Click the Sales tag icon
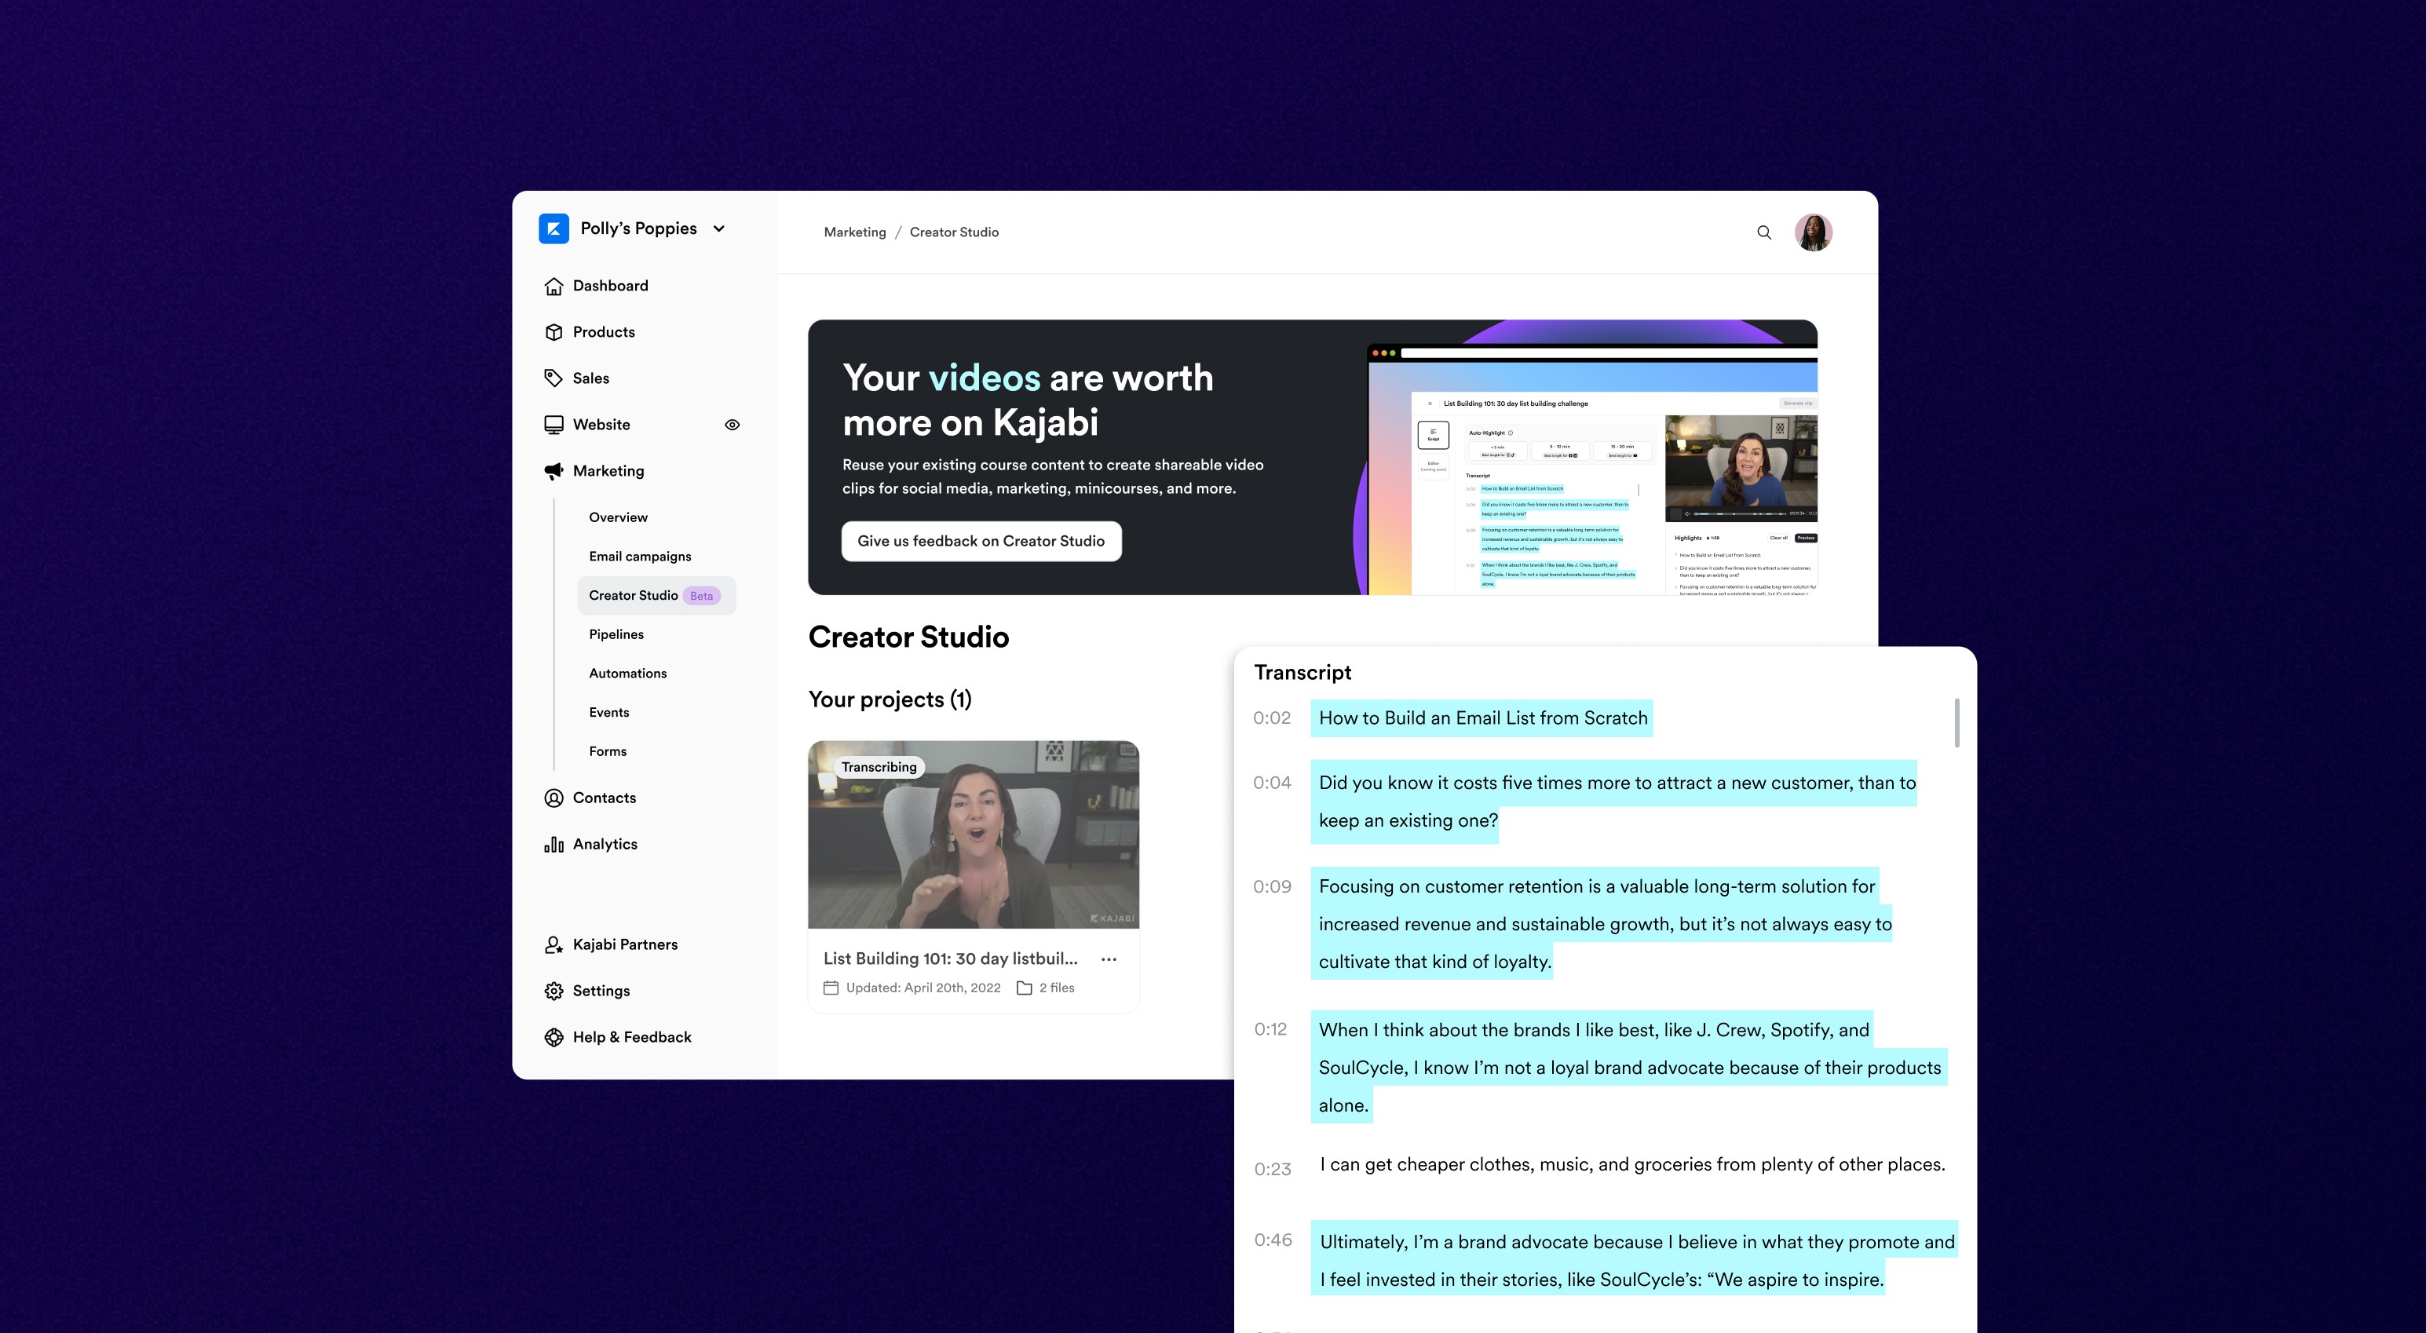The width and height of the screenshot is (2426, 1333). point(554,378)
